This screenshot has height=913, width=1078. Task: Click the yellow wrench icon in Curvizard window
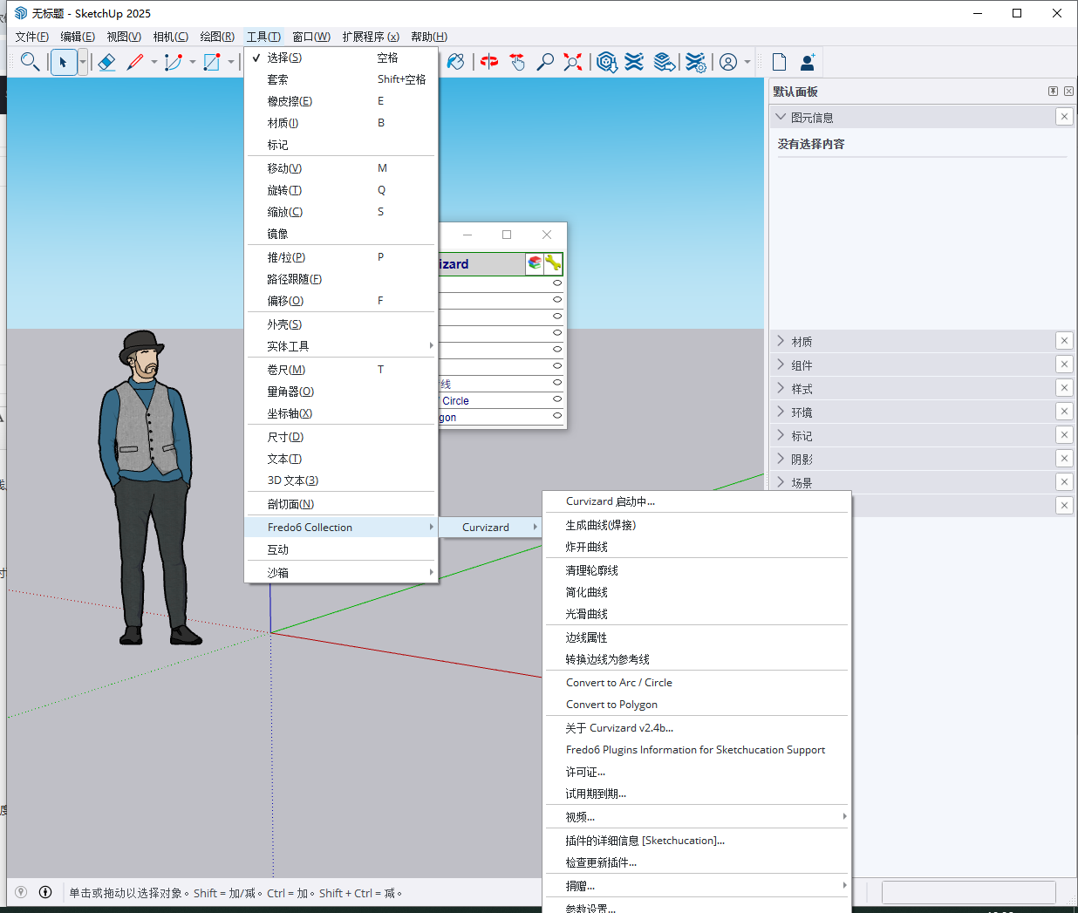(553, 262)
